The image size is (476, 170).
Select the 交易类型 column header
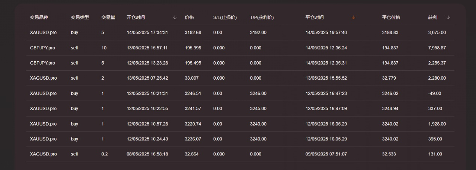[80, 18]
